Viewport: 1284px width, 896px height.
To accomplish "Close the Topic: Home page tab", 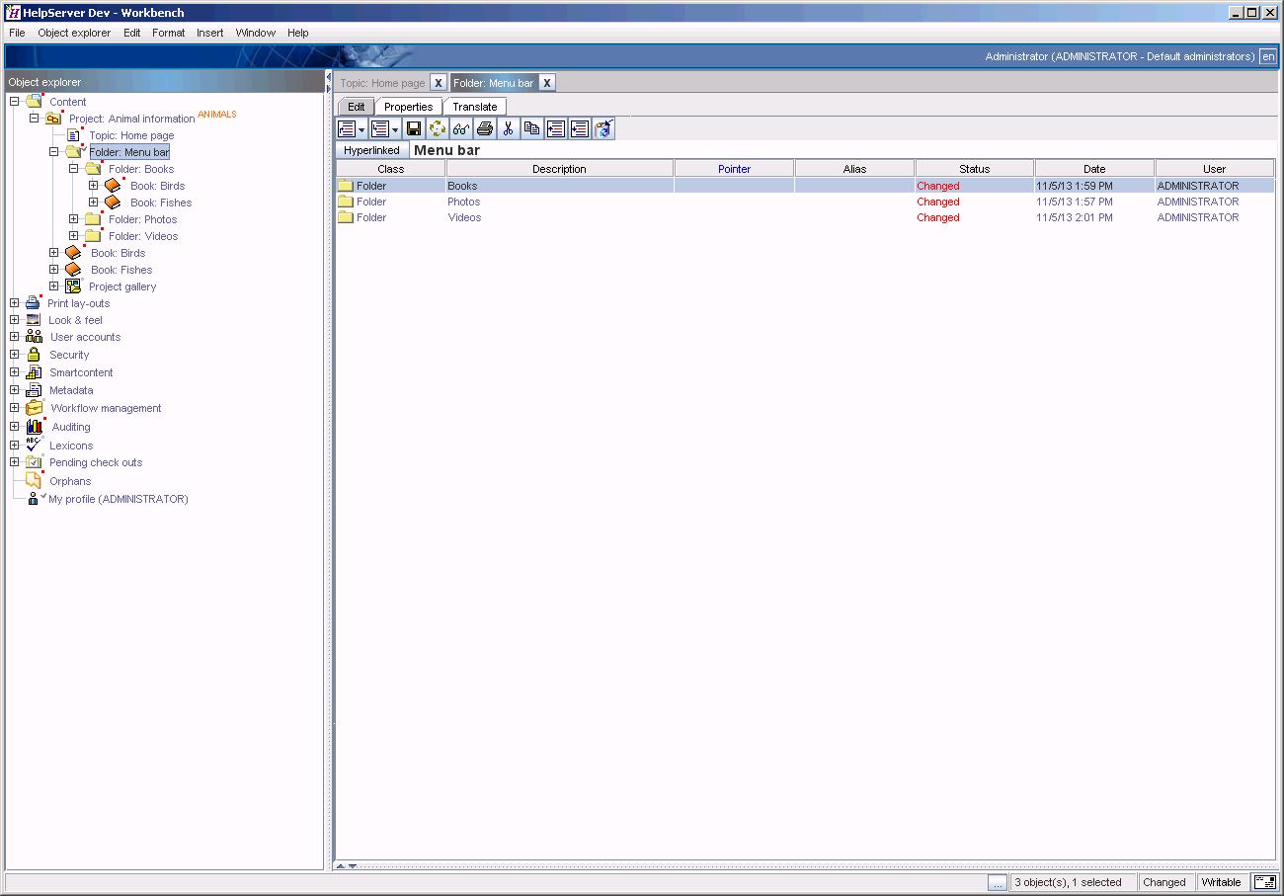I will [x=439, y=83].
